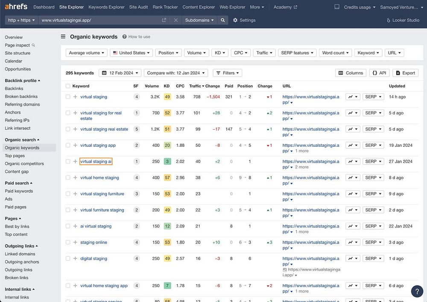Viewport: 427px width, 302px height.
Task: Tick the checkbox for virtual staging keyword
Action: coord(68,97)
